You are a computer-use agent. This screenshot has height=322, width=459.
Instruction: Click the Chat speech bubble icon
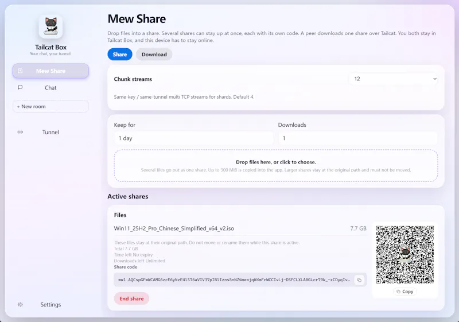[20, 87]
